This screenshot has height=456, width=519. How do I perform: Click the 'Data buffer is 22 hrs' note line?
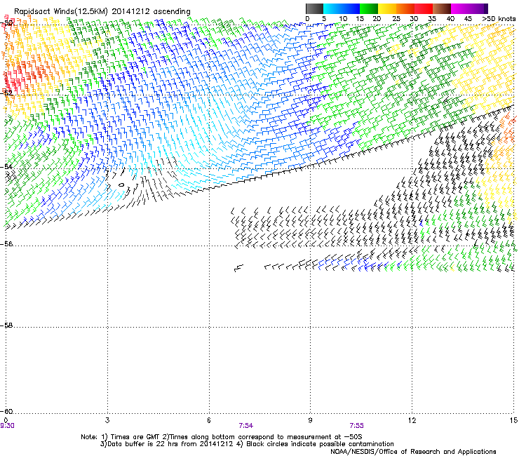(x=247, y=444)
